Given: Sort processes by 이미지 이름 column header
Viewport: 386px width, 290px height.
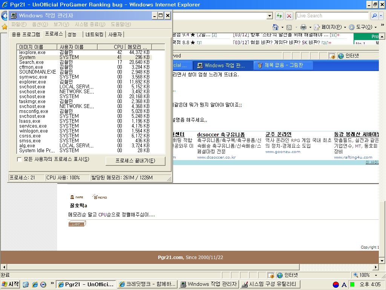Looking at the screenshot, I should [37, 47].
